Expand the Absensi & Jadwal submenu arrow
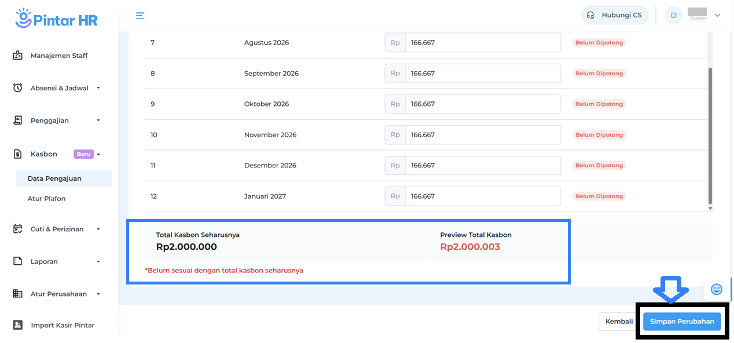The image size is (734, 343). 98,88
